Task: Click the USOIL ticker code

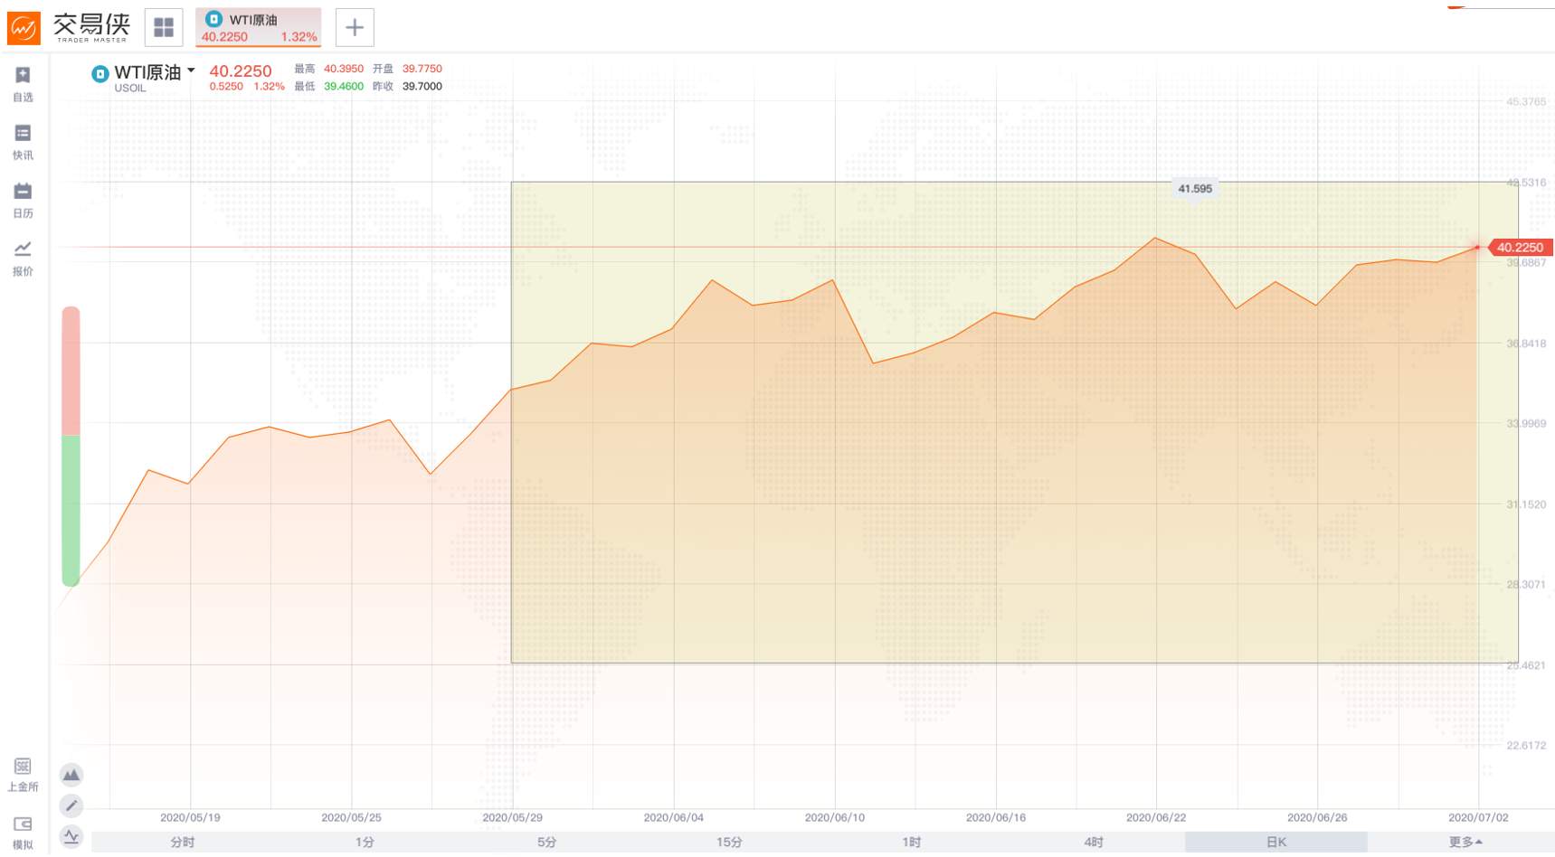Action: [130, 89]
